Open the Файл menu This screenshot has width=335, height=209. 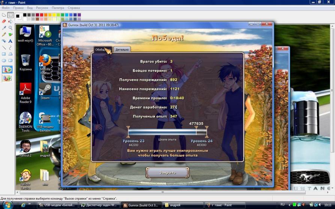5,7
